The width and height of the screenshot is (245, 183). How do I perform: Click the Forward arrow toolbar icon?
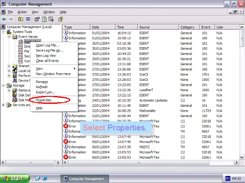click(11, 19)
